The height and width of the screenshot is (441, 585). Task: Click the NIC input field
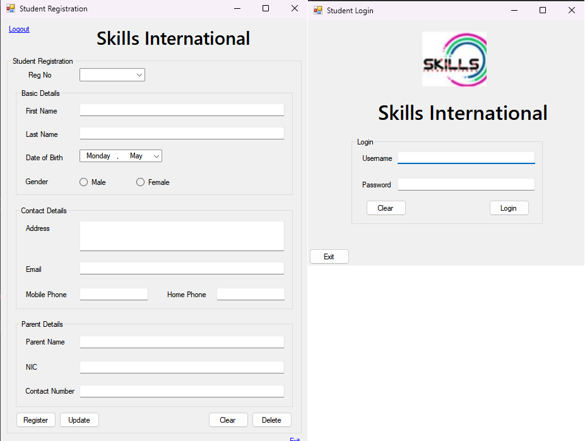point(182,367)
